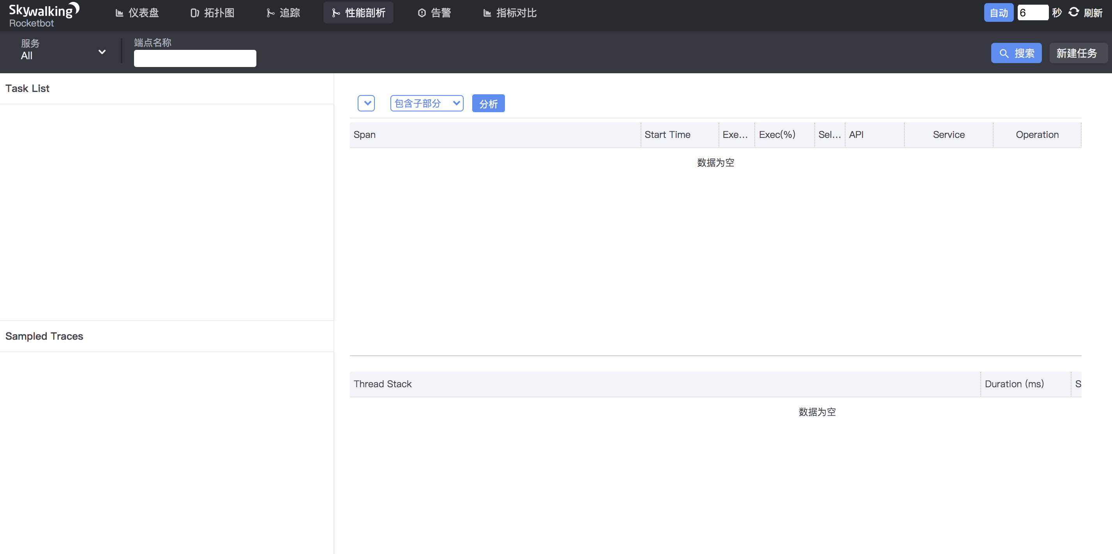Open the 告警 alarm icon
The height and width of the screenshot is (554, 1112).
[x=422, y=12]
